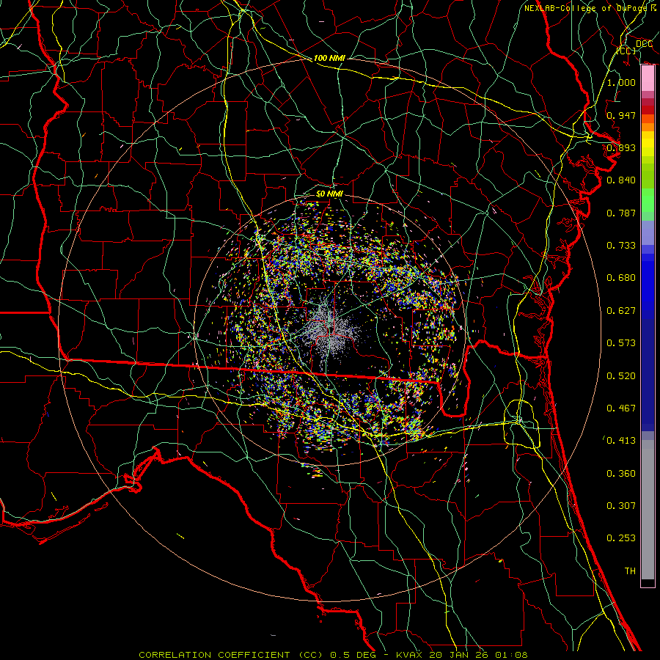Pick the light pink swatch at scale top
660x660 pixels.
point(648,78)
